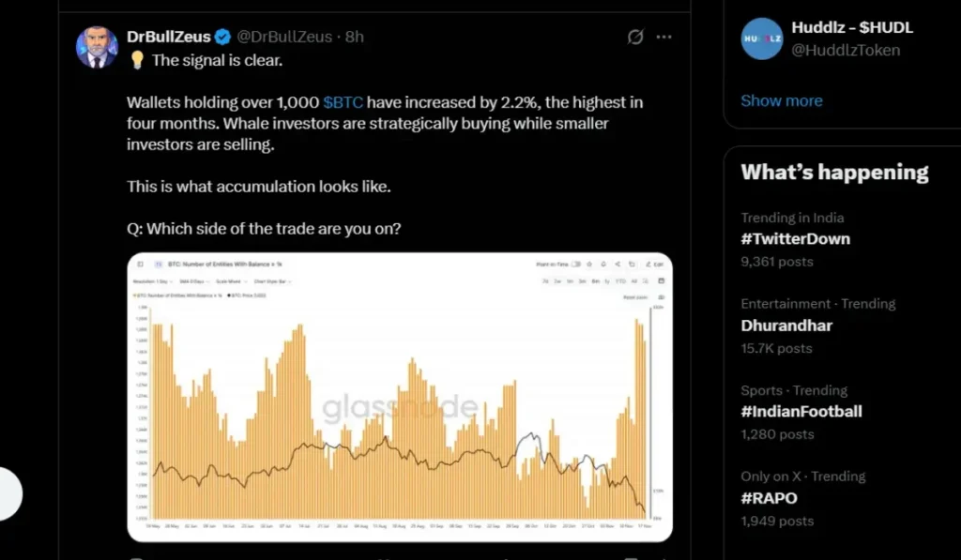Open the three-dot menu on the tweet

(664, 38)
